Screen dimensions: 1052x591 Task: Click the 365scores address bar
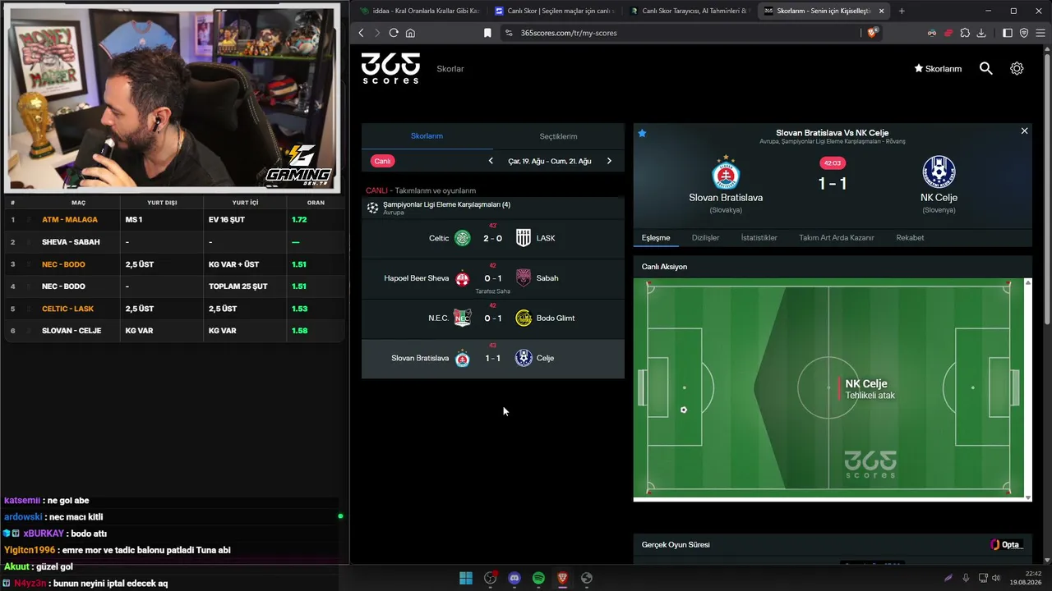coord(682,33)
